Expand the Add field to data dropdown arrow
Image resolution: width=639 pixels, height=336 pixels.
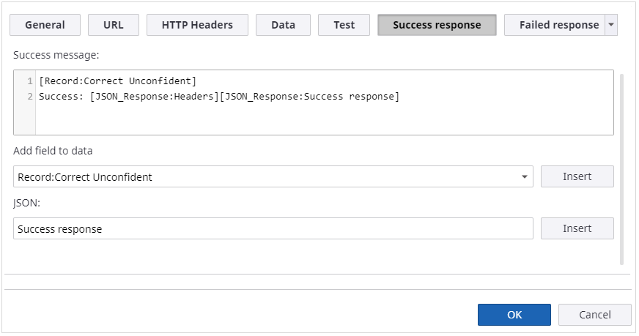pyautogui.click(x=525, y=176)
